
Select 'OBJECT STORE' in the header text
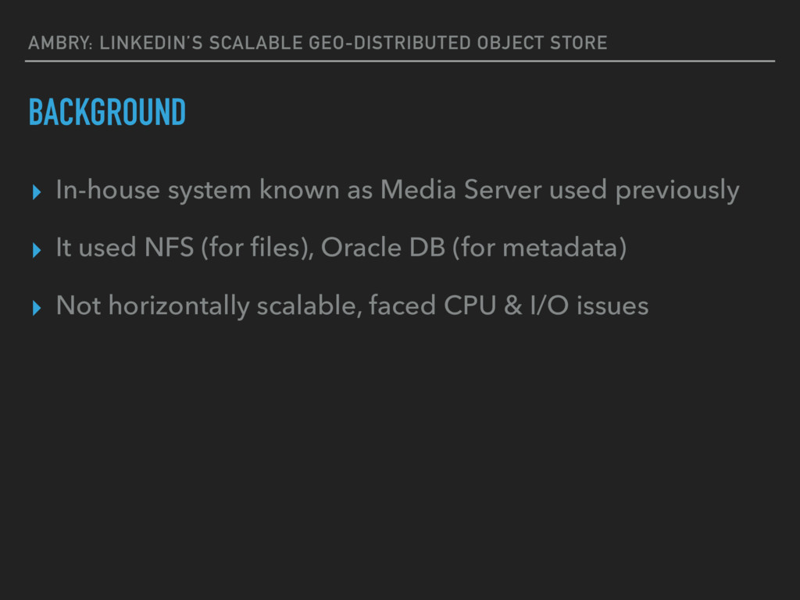[542, 43]
